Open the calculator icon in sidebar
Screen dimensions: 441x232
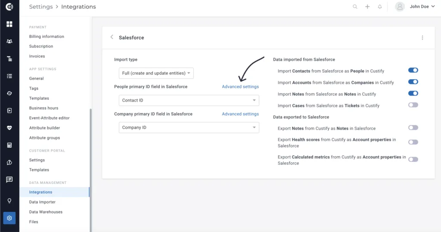pos(9,145)
